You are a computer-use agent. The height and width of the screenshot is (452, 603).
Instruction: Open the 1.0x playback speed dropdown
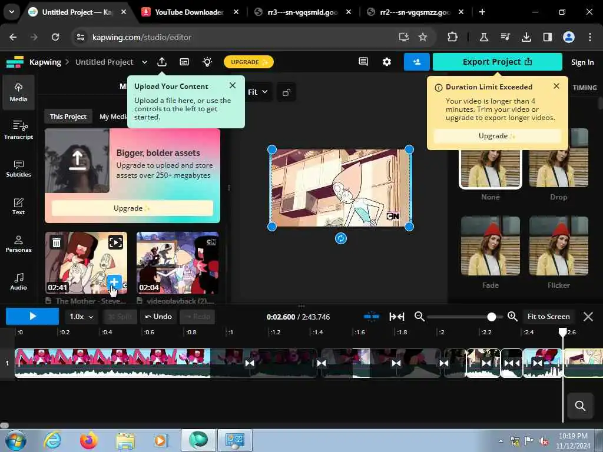click(x=81, y=317)
